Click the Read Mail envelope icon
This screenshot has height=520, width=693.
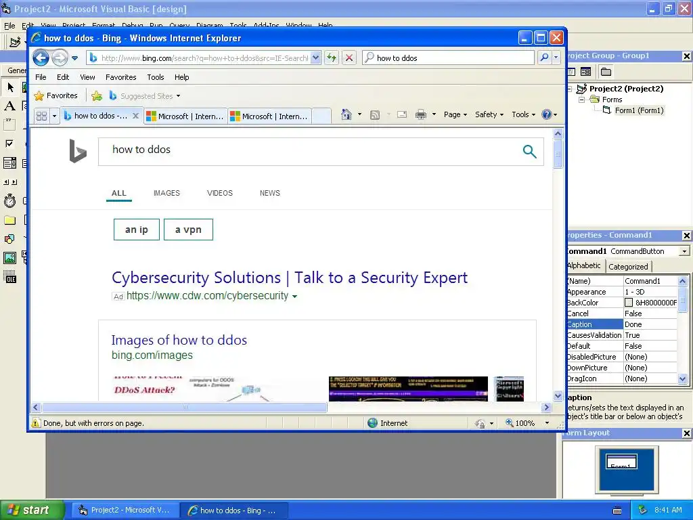pyautogui.click(x=402, y=115)
